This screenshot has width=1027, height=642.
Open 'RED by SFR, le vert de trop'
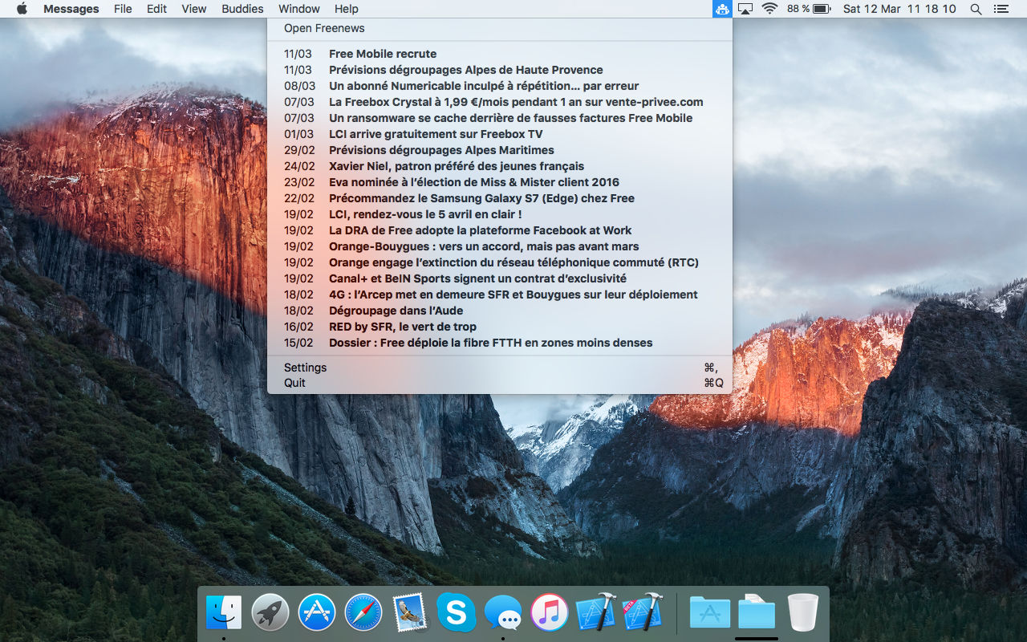[x=500, y=327]
